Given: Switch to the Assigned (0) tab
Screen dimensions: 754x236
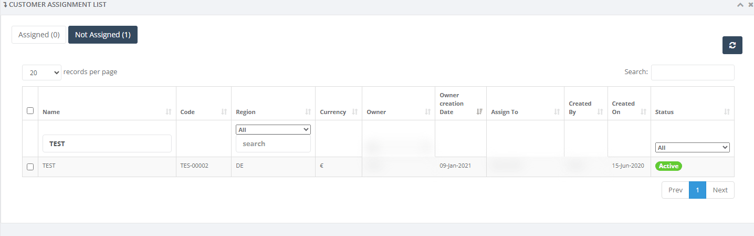Looking at the screenshot, I should click(39, 35).
